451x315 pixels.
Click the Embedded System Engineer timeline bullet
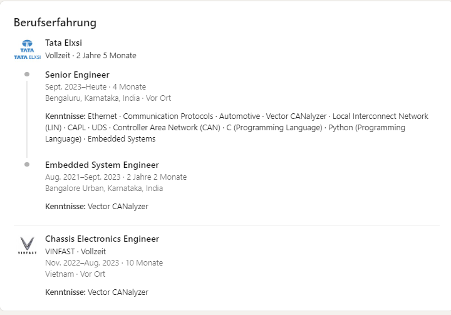pos(27,165)
